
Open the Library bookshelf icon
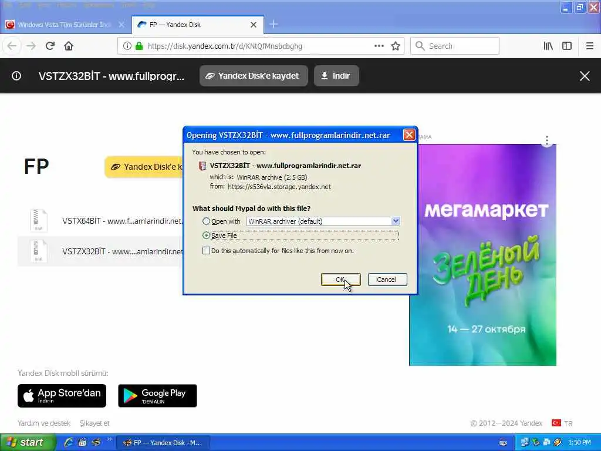click(548, 46)
